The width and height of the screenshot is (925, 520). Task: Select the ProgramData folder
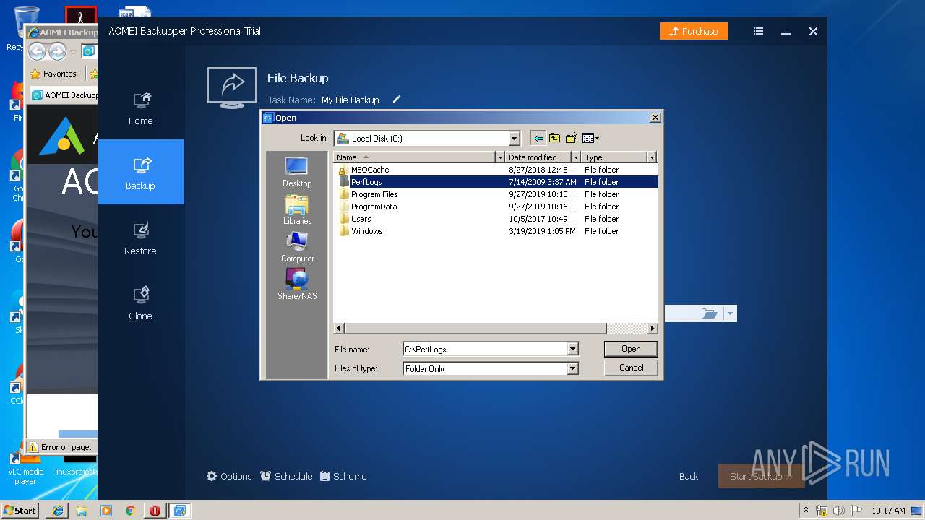click(496, 207)
